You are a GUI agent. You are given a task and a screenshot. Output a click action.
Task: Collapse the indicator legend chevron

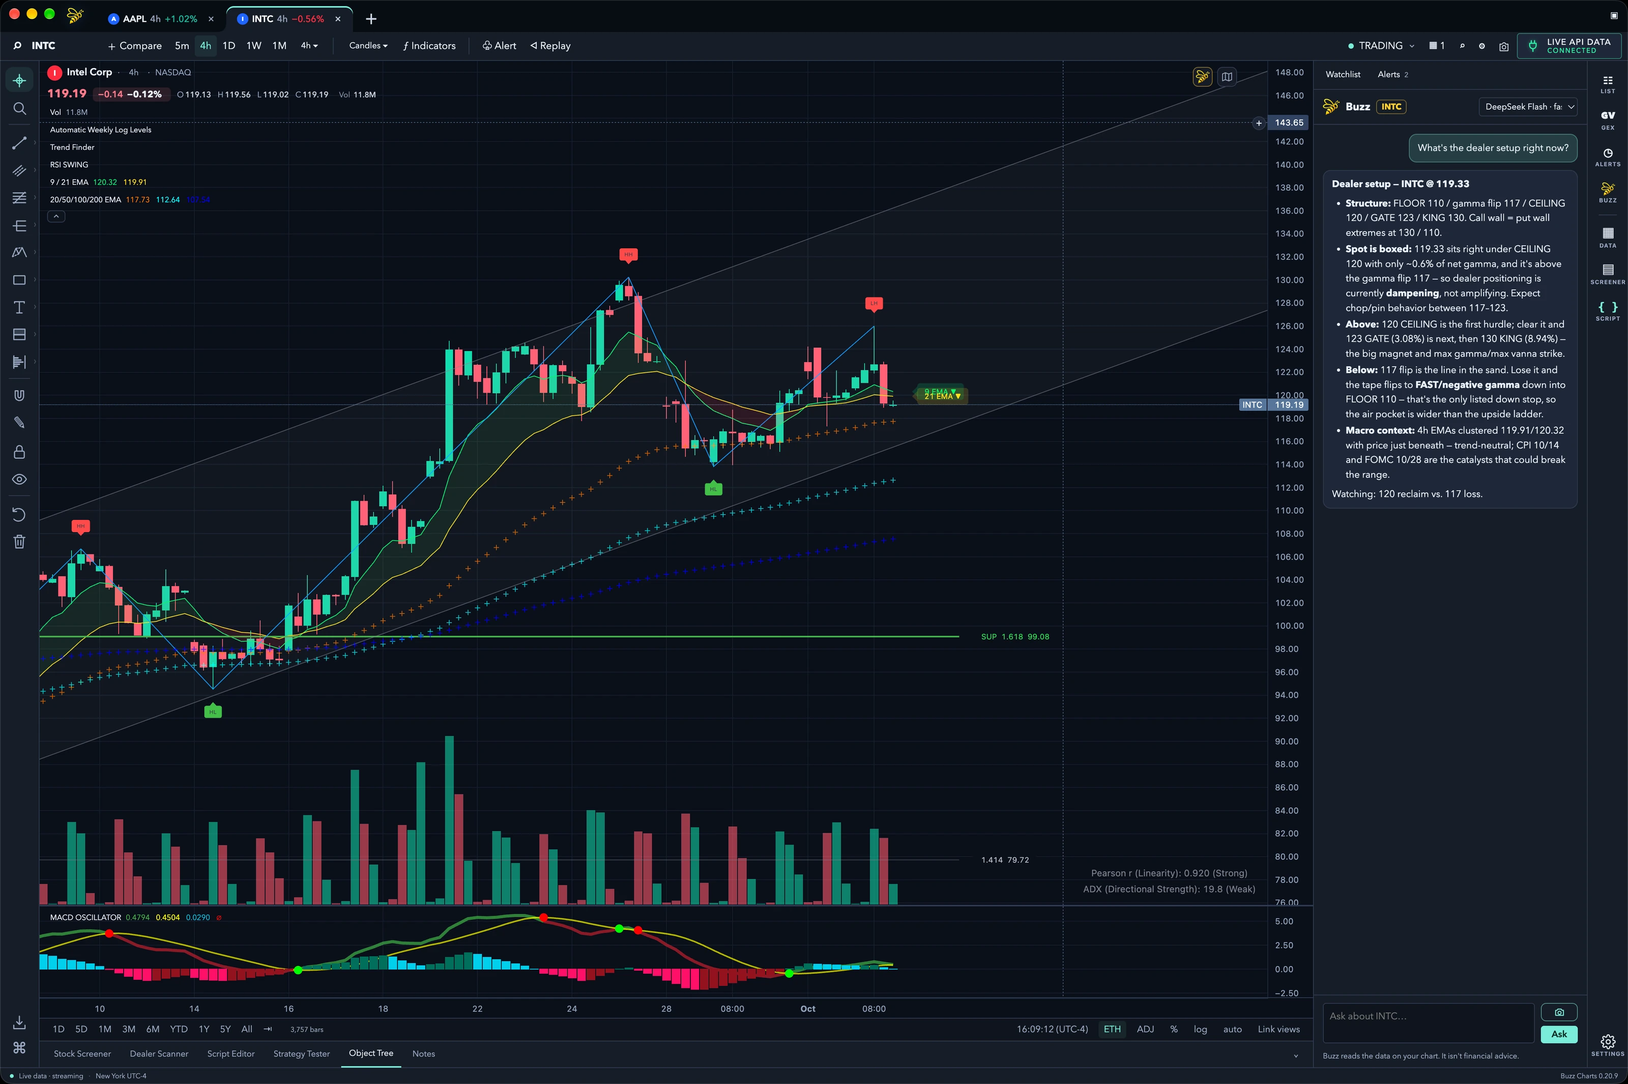pos(56,216)
